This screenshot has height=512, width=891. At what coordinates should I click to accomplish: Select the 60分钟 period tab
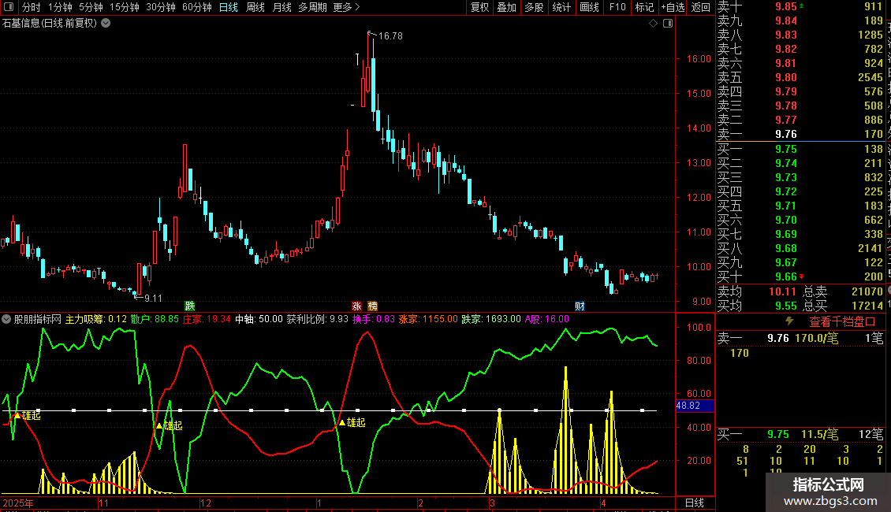click(x=196, y=7)
